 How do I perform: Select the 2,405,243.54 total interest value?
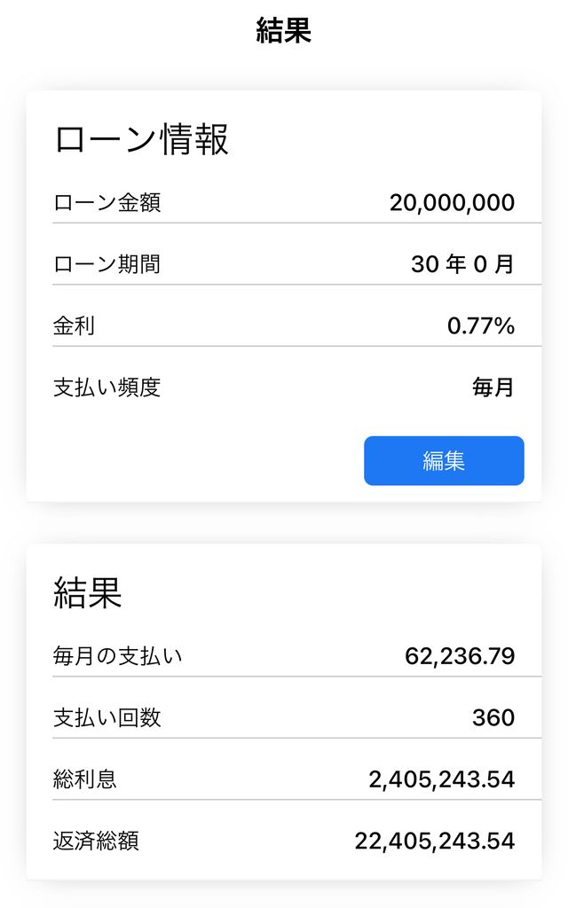pos(441,779)
